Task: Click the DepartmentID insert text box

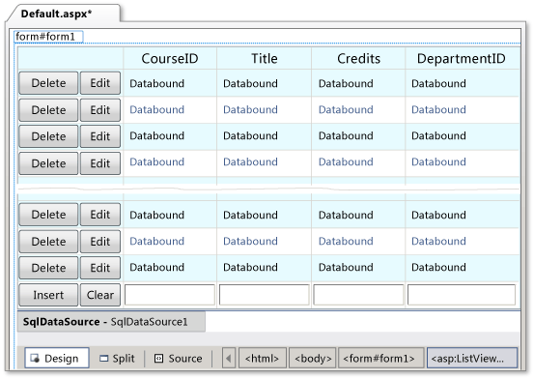Action: point(462,295)
